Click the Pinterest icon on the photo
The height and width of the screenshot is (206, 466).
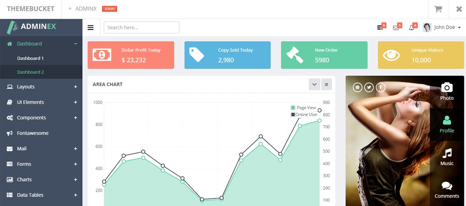click(x=357, y=87)
